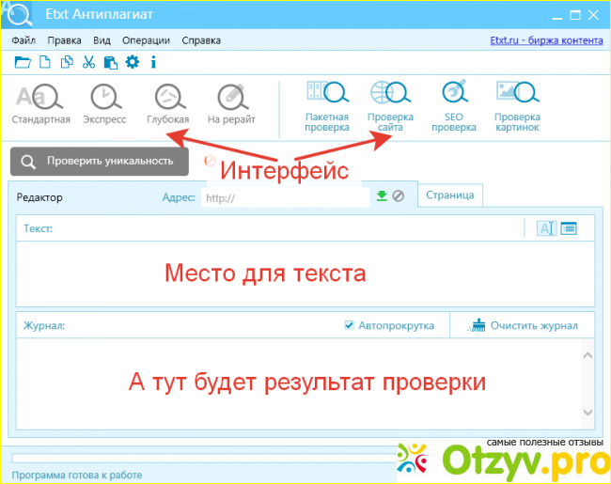Start Пакетная проверка
611x484 pixels.
(x=326, y=105)
